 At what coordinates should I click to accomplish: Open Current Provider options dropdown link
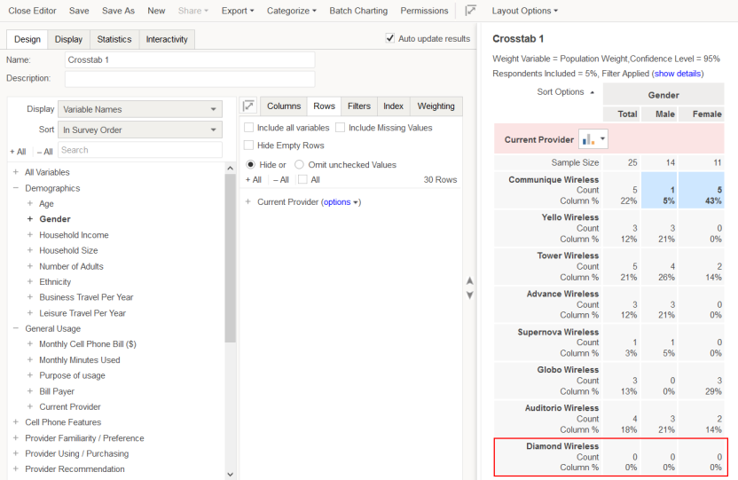pos(342,202)
